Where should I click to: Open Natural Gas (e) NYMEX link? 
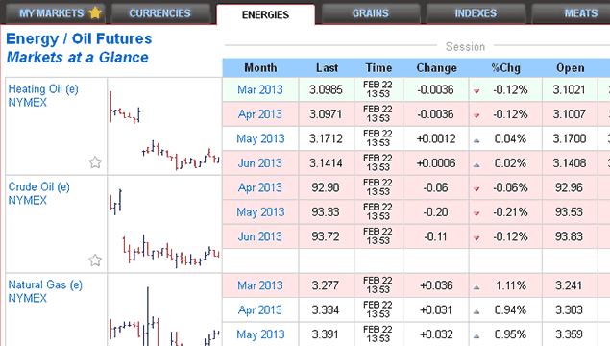[x=45, y=291]
